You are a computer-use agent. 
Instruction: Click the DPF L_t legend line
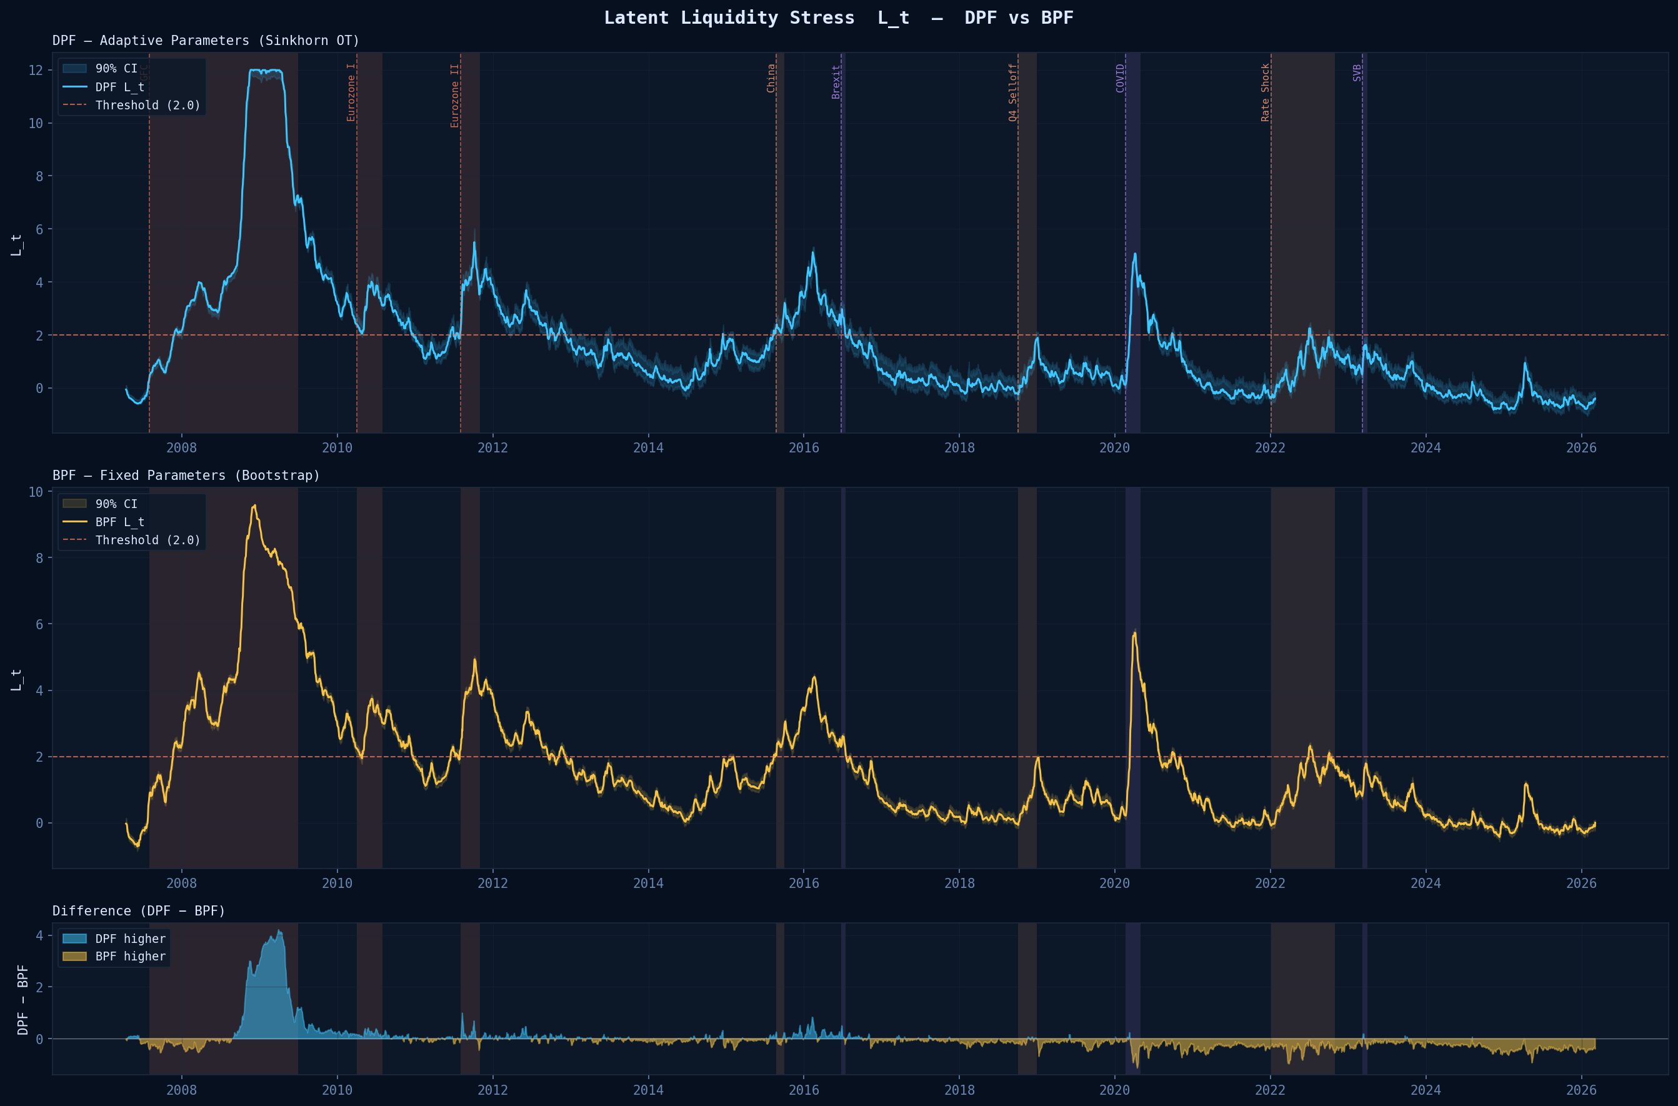click(75, 87)
